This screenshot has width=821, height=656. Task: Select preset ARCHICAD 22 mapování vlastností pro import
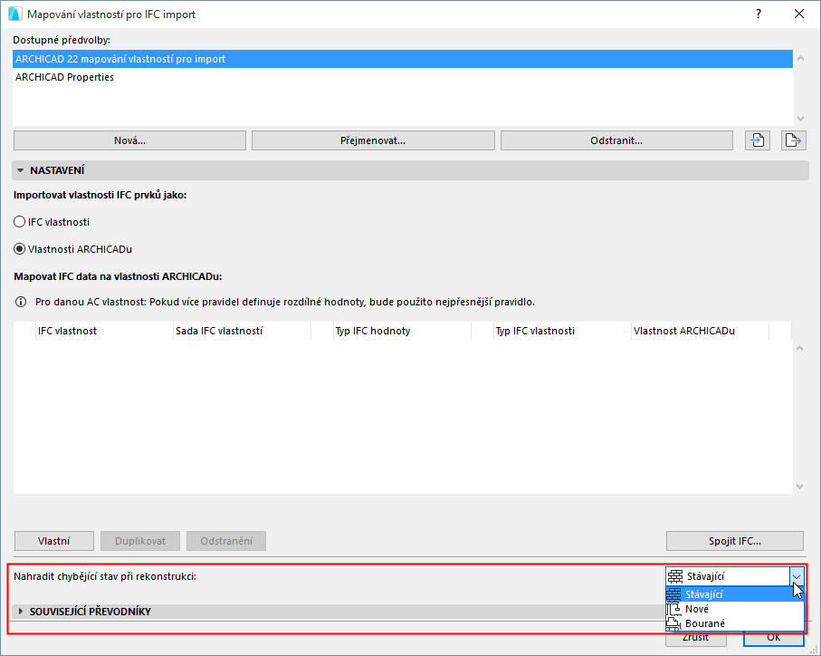[403, 59]
